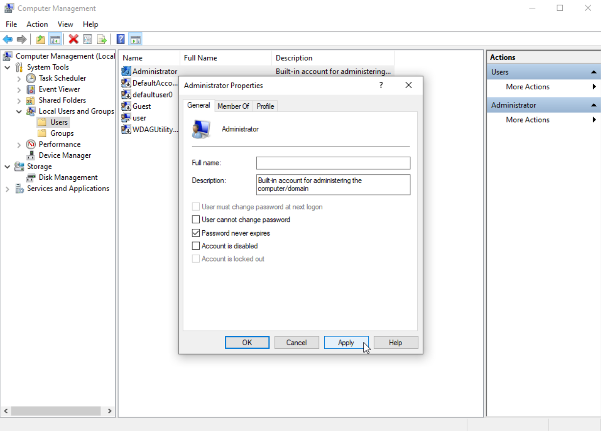Expand Services and Applications tree node

[7, 189]
